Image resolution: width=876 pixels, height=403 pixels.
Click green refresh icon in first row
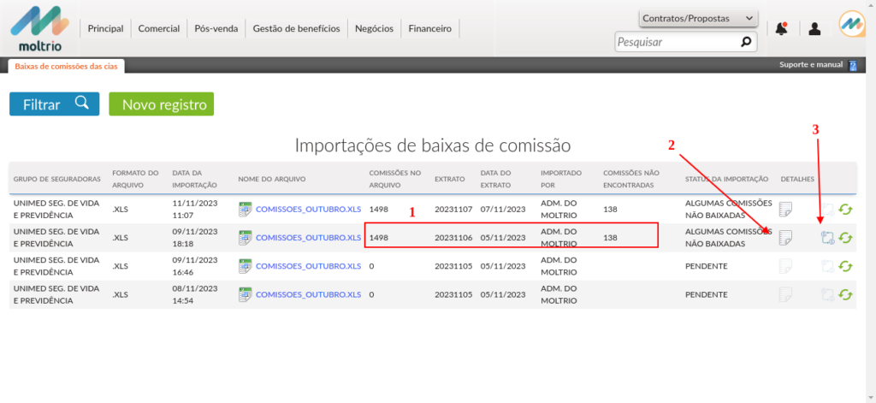(846, 210)
